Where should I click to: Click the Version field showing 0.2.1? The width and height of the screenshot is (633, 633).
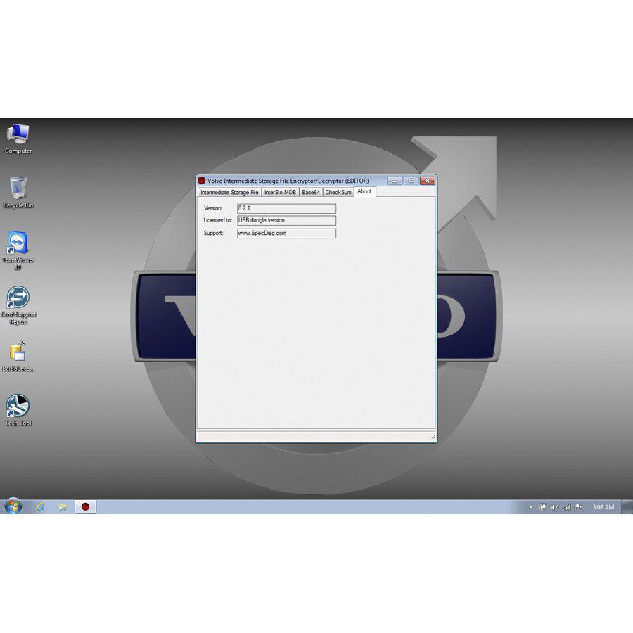pos(287,208)
